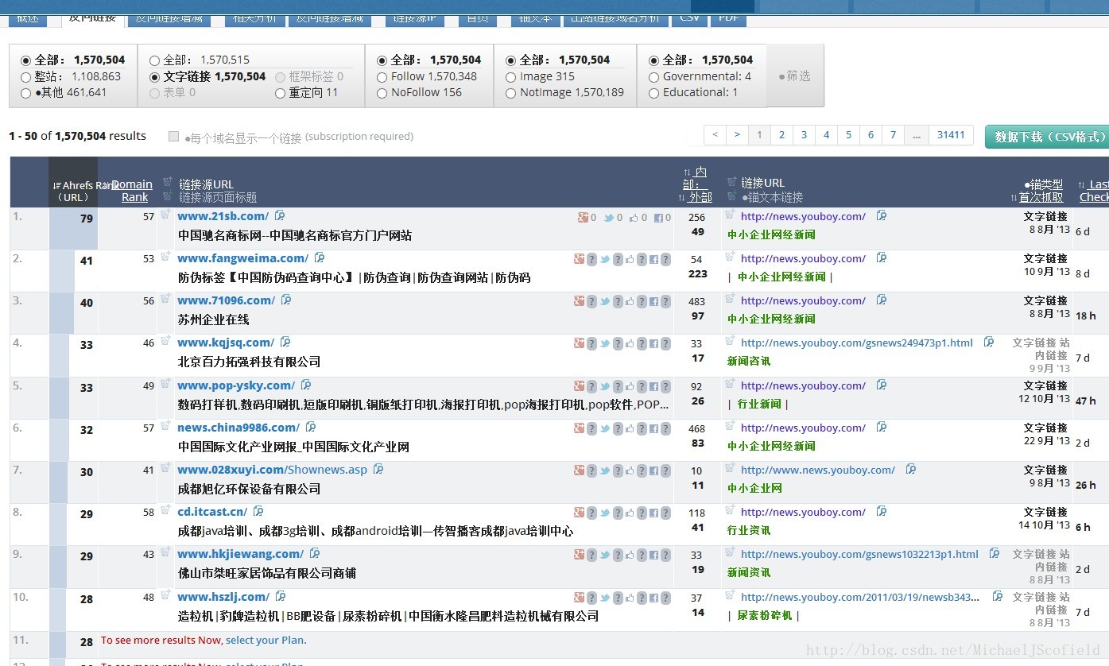Click the 'select your Plan.' link in row 11
The height and width of the screenshot is (666, 1109).
coord(266,640)
